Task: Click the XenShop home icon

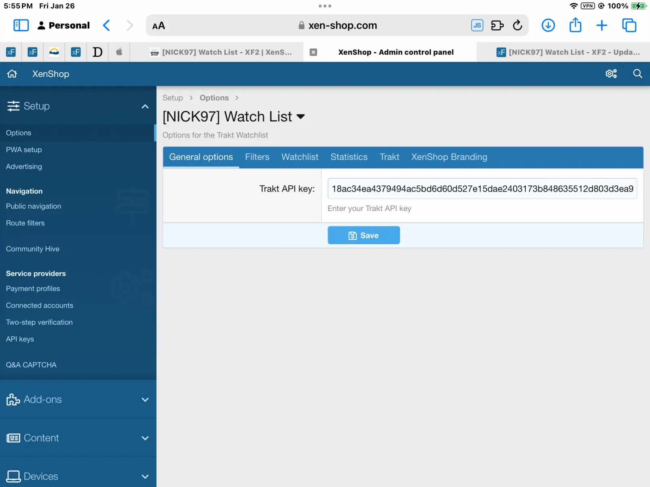Action: point(12,74)
